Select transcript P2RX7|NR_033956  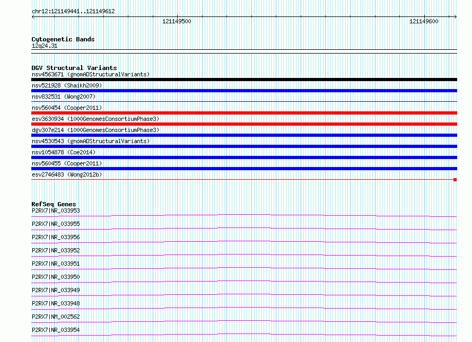pos(56,237)
